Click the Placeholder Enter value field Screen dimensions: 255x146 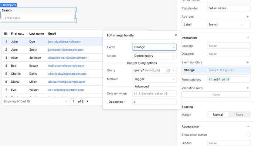[x=228, y=8]
